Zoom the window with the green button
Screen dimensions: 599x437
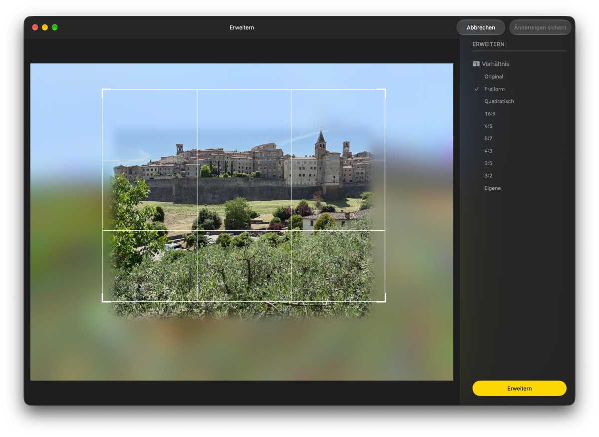point(55,27)
